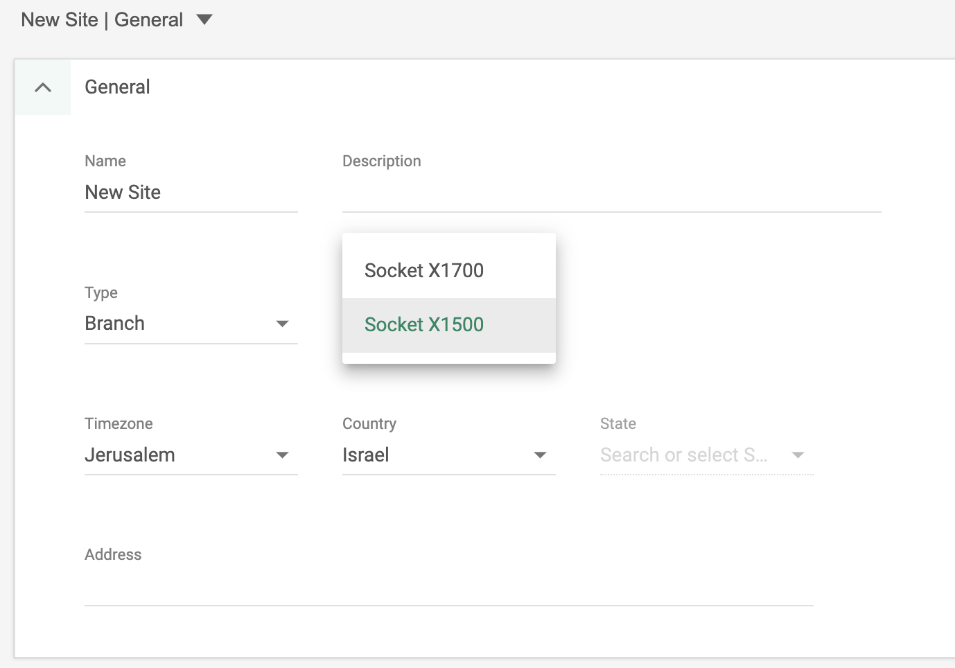Click the Branch value under Type

(x=114, y=323)
